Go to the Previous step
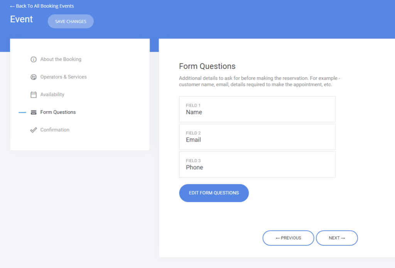This screenshot has width=395, height=268. tap(288, 238)
